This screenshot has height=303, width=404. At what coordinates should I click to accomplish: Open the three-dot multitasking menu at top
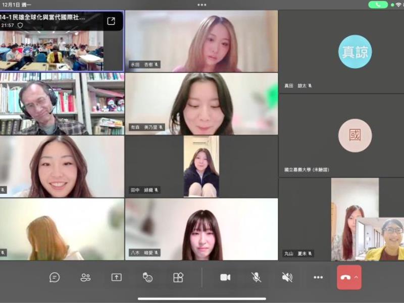pos(202,5)
